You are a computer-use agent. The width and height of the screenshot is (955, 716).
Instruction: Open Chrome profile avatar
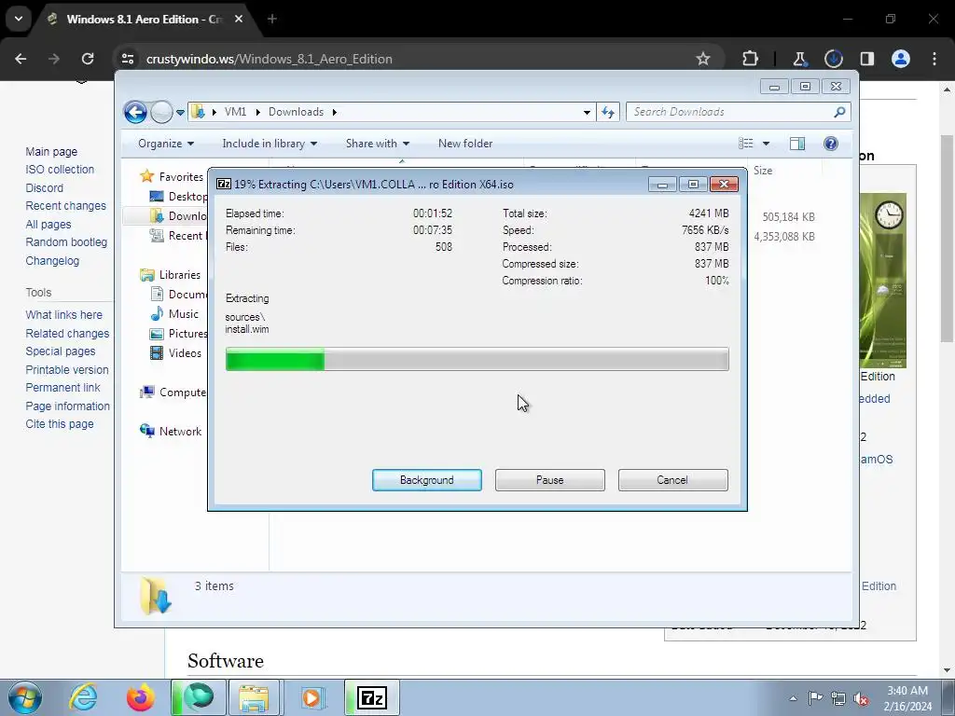pos(901,59)
